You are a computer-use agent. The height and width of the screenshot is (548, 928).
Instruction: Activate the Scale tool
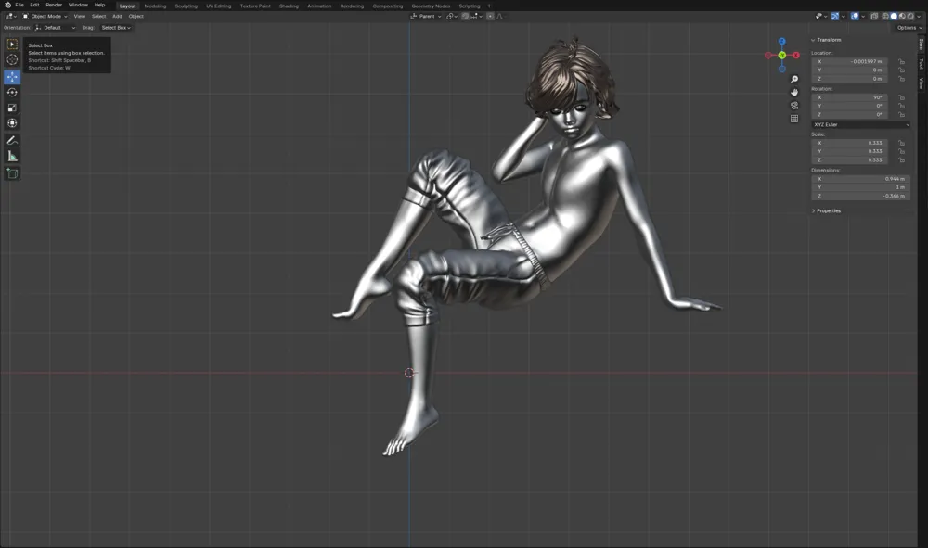coord(12,108)
